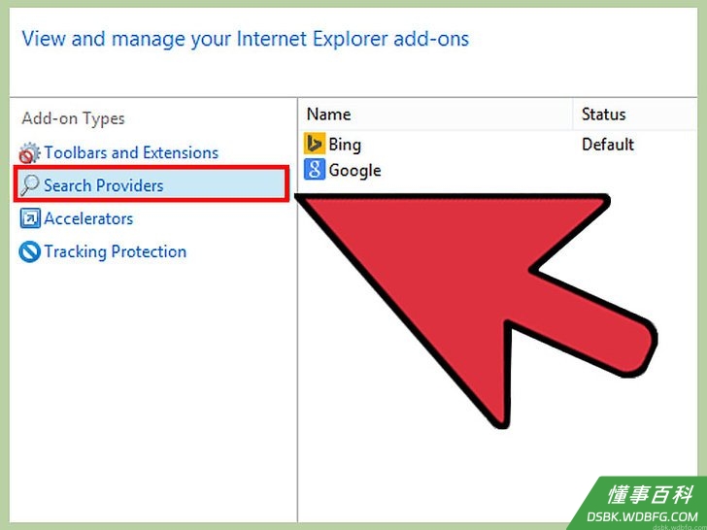Click the Bing logo icon
Viewport: 707px width, 530px height.
tap(315, 144)
